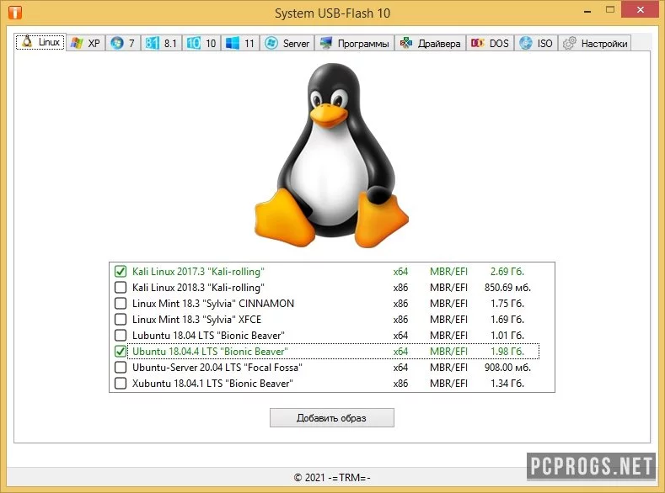This screenshot has height=493, width=665.
Task: Click the '© 2021 -=TRM=-' footer text
Action: point(332,477)
